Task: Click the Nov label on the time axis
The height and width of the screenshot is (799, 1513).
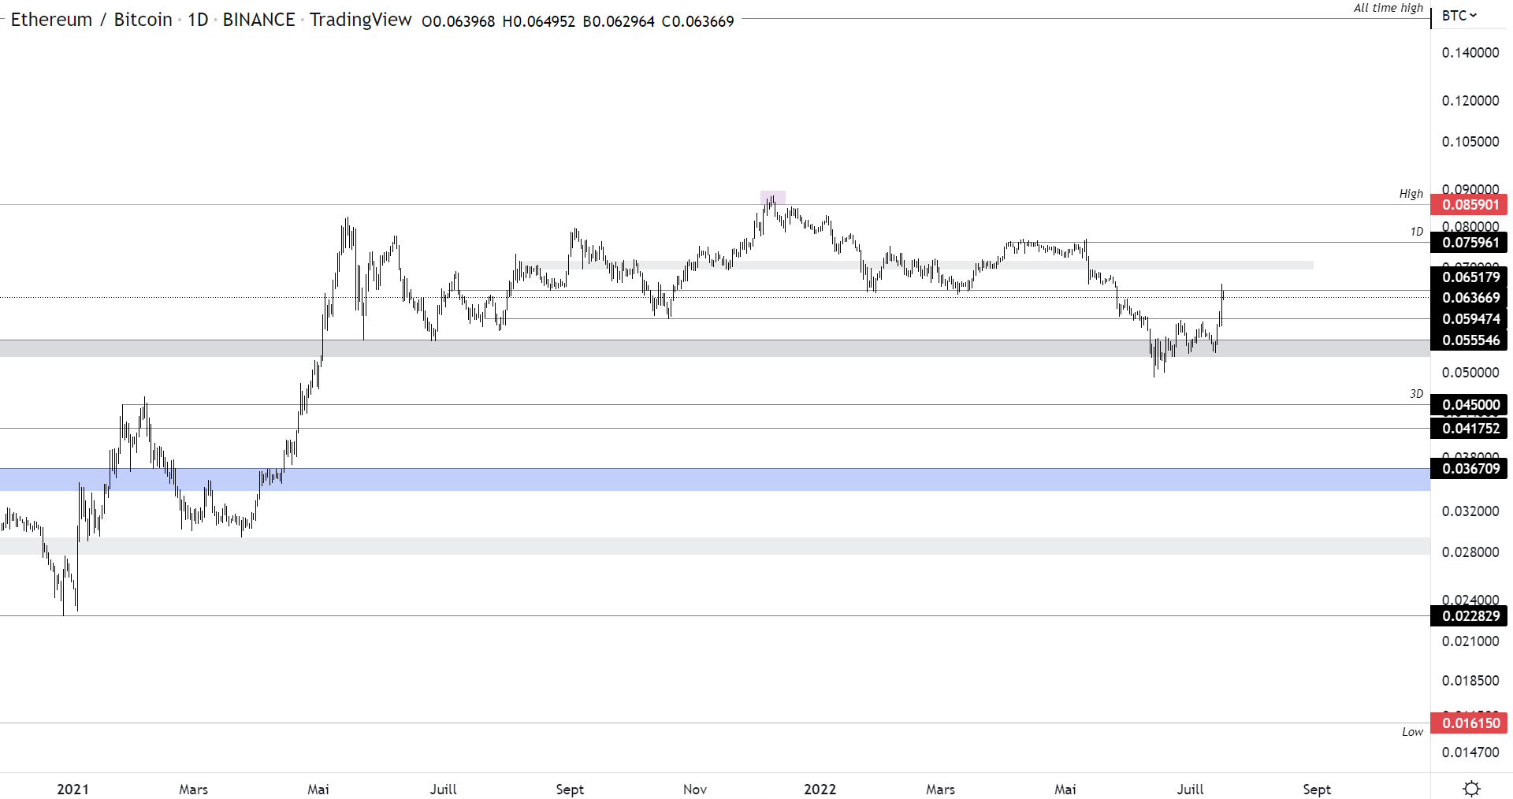Action: (x=695, y=790)
